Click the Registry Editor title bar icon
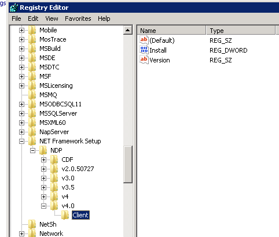The image size is (279, 237). pyautogui.click(x=14, y=8)
